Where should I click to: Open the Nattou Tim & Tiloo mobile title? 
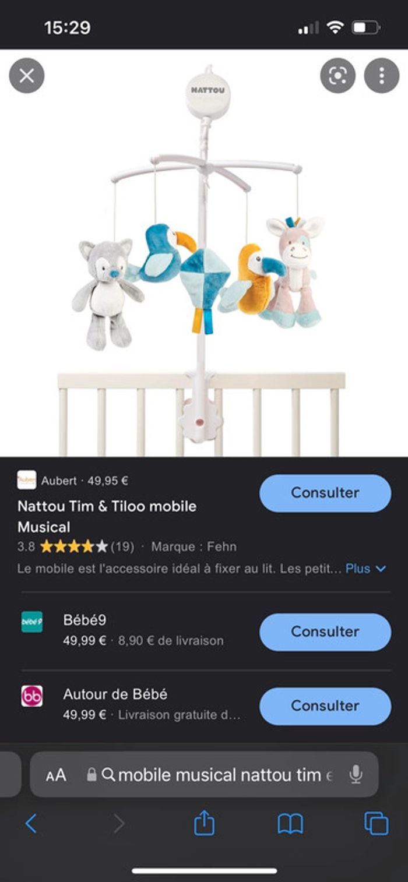click(107, 516)
